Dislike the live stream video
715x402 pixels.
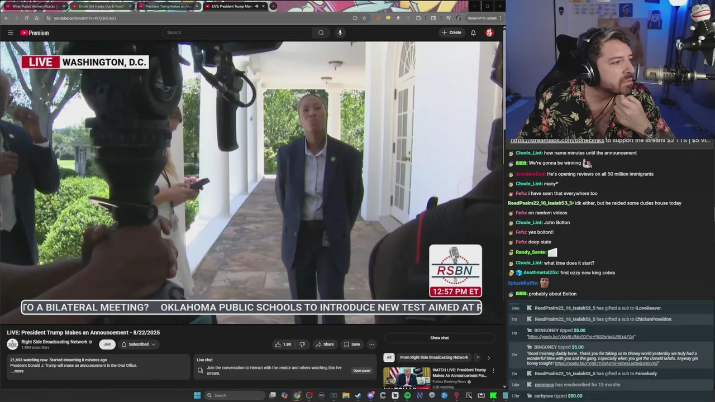click(302, 344)
